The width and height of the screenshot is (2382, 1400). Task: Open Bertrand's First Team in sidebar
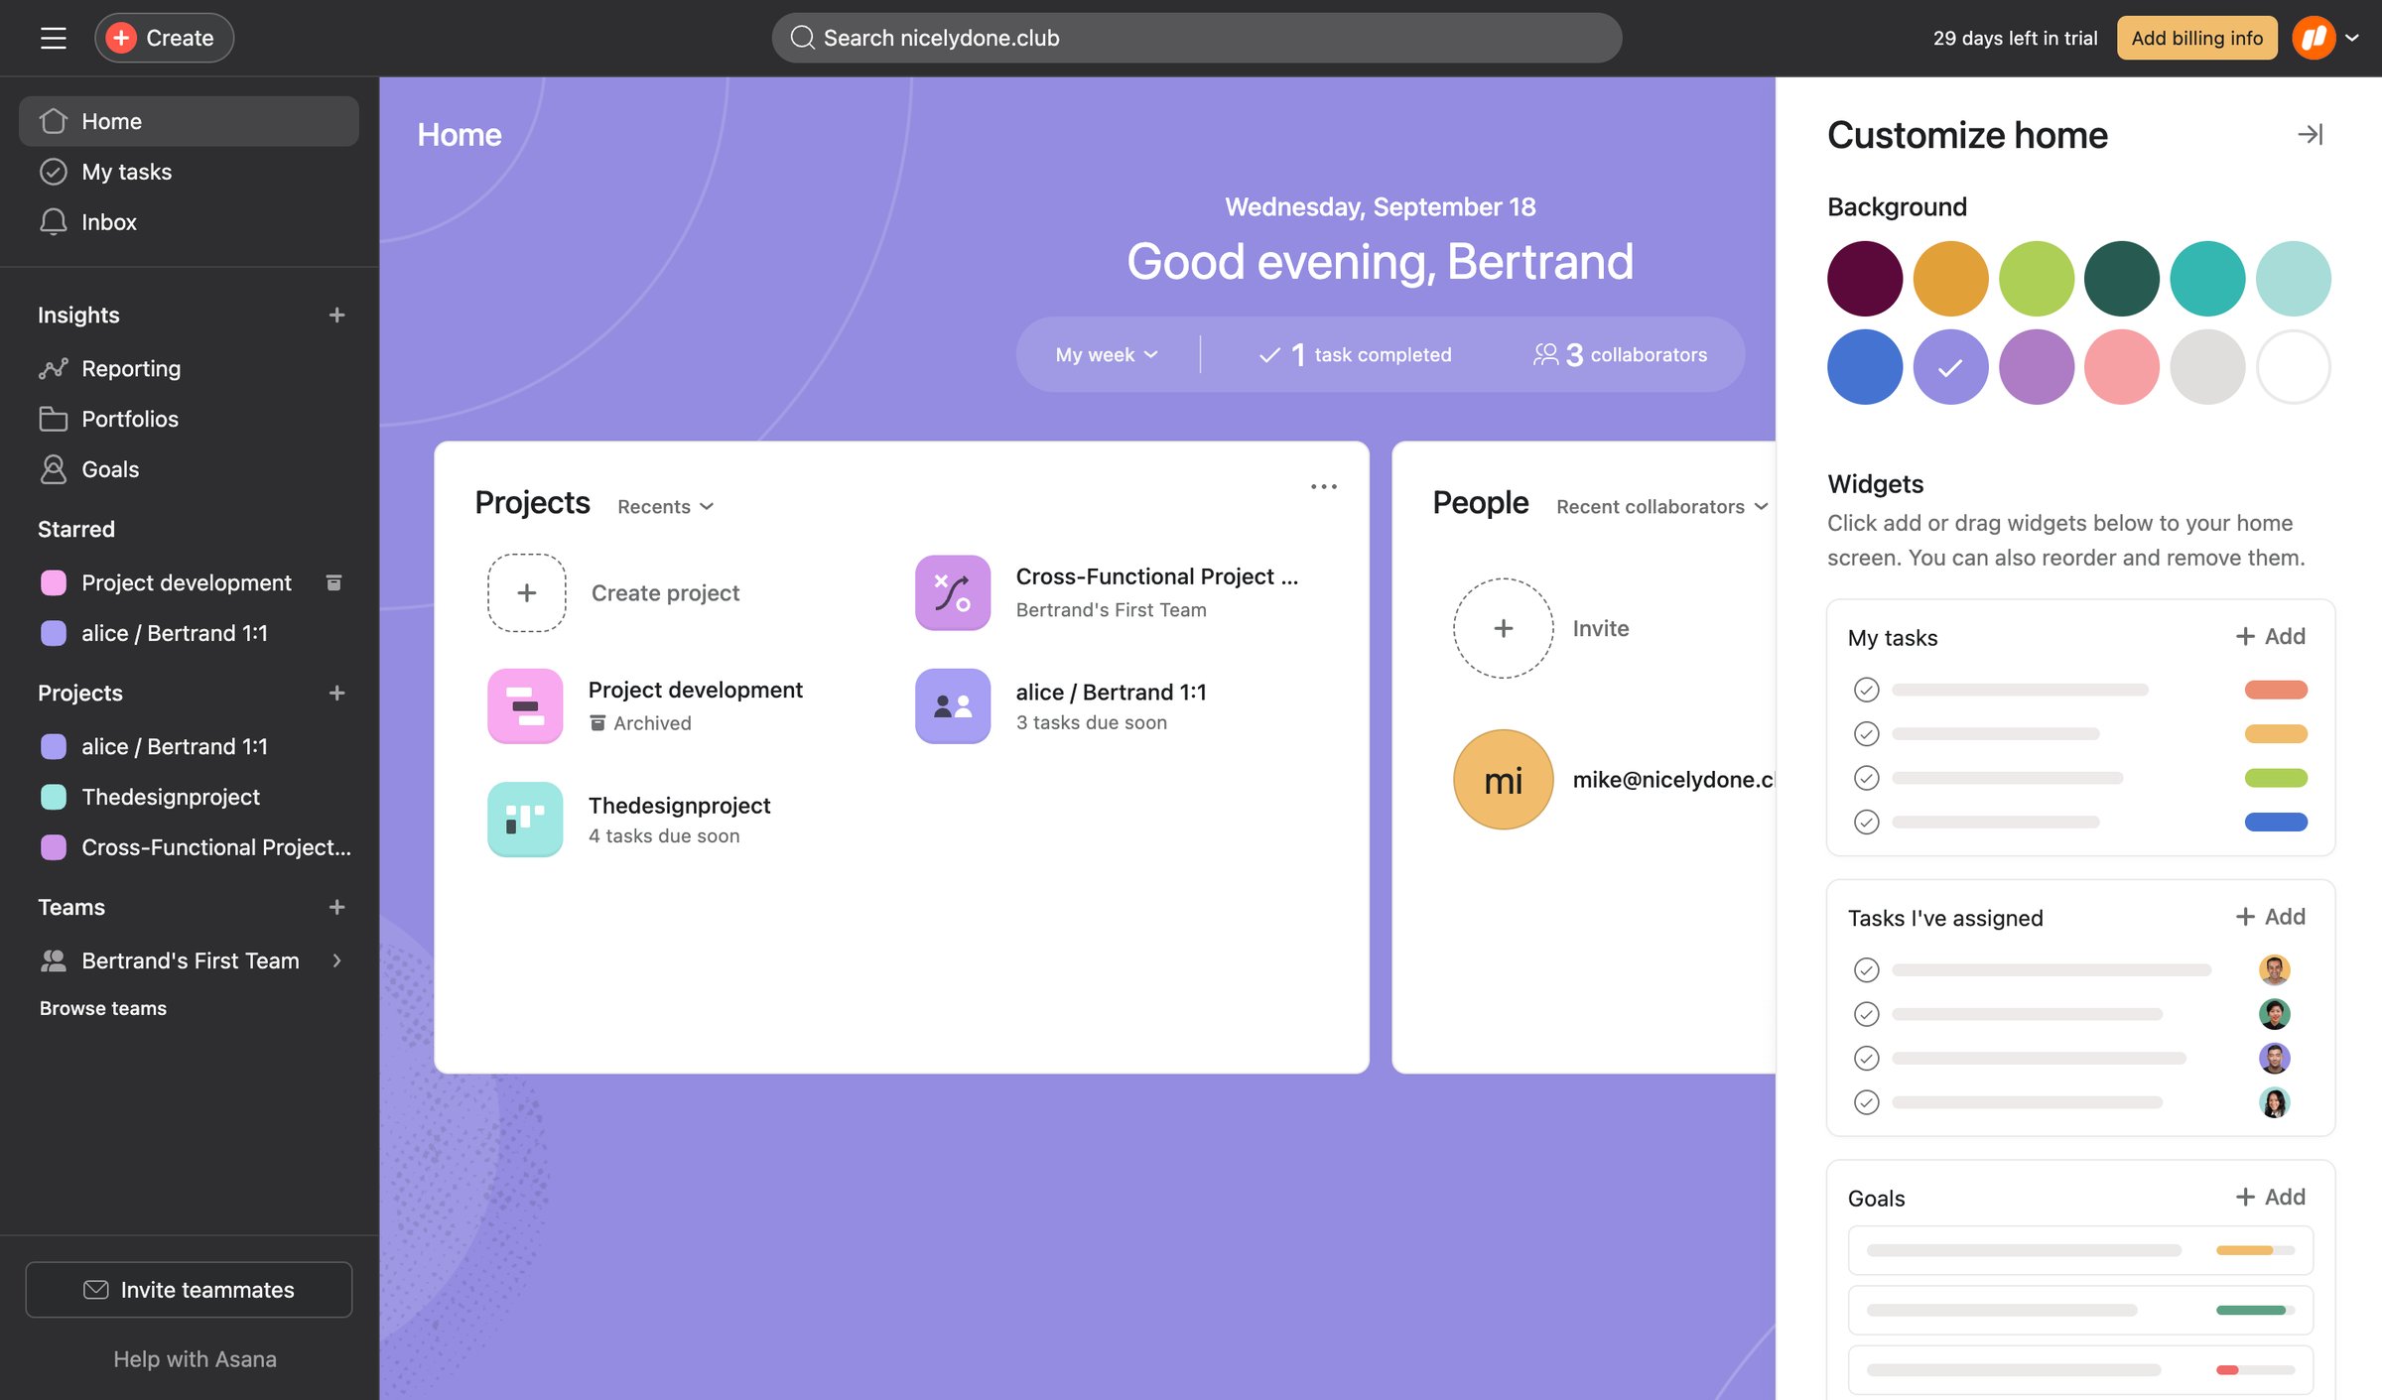click(189, 960)
